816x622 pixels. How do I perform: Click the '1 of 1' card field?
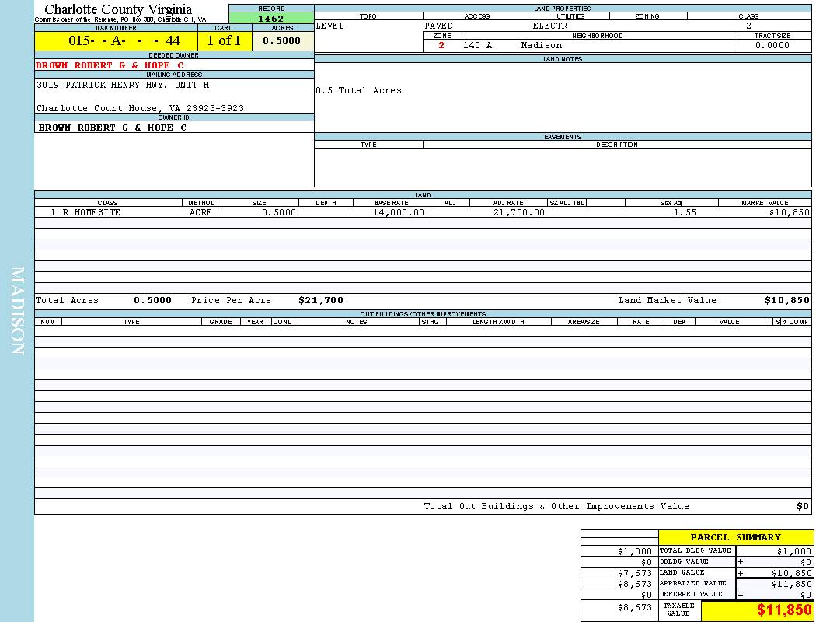pos(224,41)
